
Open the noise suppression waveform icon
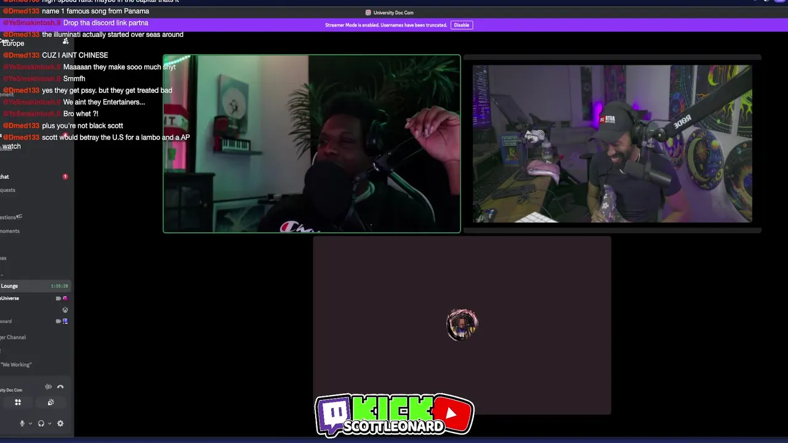(48, 387)
